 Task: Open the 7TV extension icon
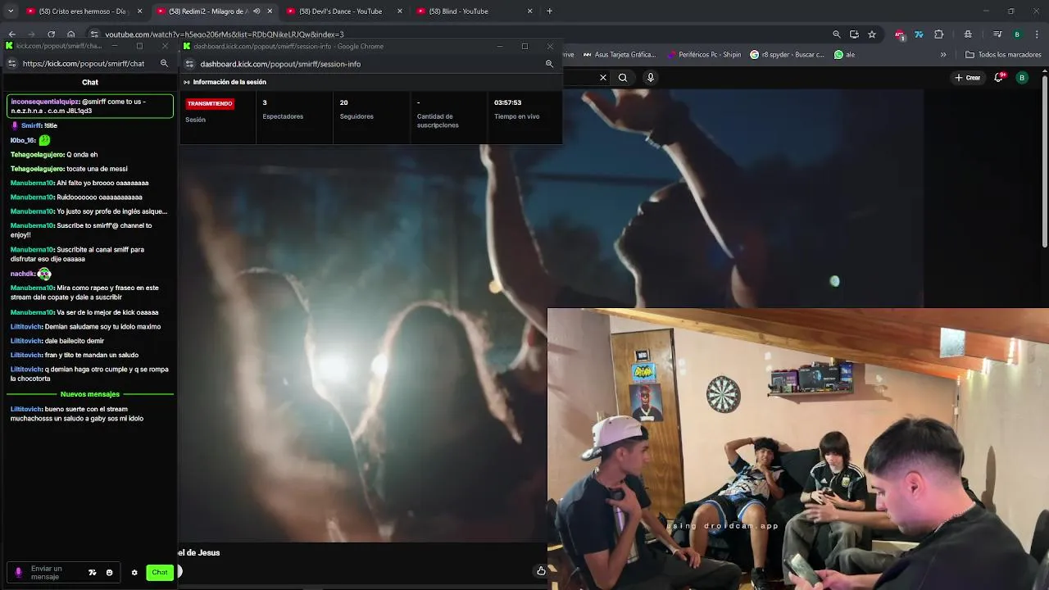(919, 34)
